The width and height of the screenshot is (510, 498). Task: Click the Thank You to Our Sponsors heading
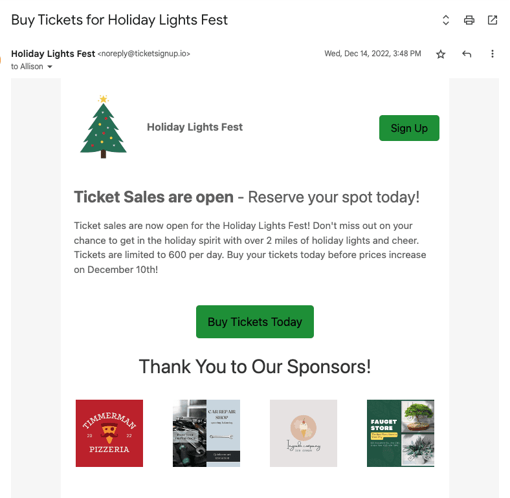pos(254,367)
